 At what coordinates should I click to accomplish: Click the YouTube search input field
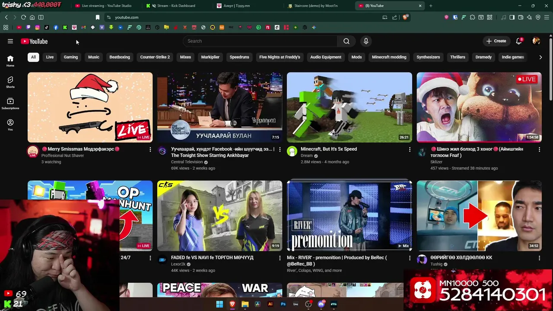[260, 41]
